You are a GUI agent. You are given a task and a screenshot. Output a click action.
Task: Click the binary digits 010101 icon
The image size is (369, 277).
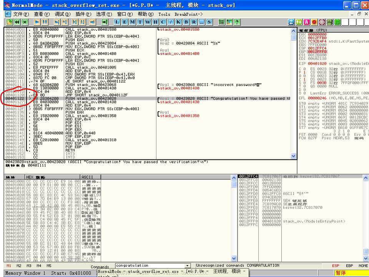coord(330,22)
